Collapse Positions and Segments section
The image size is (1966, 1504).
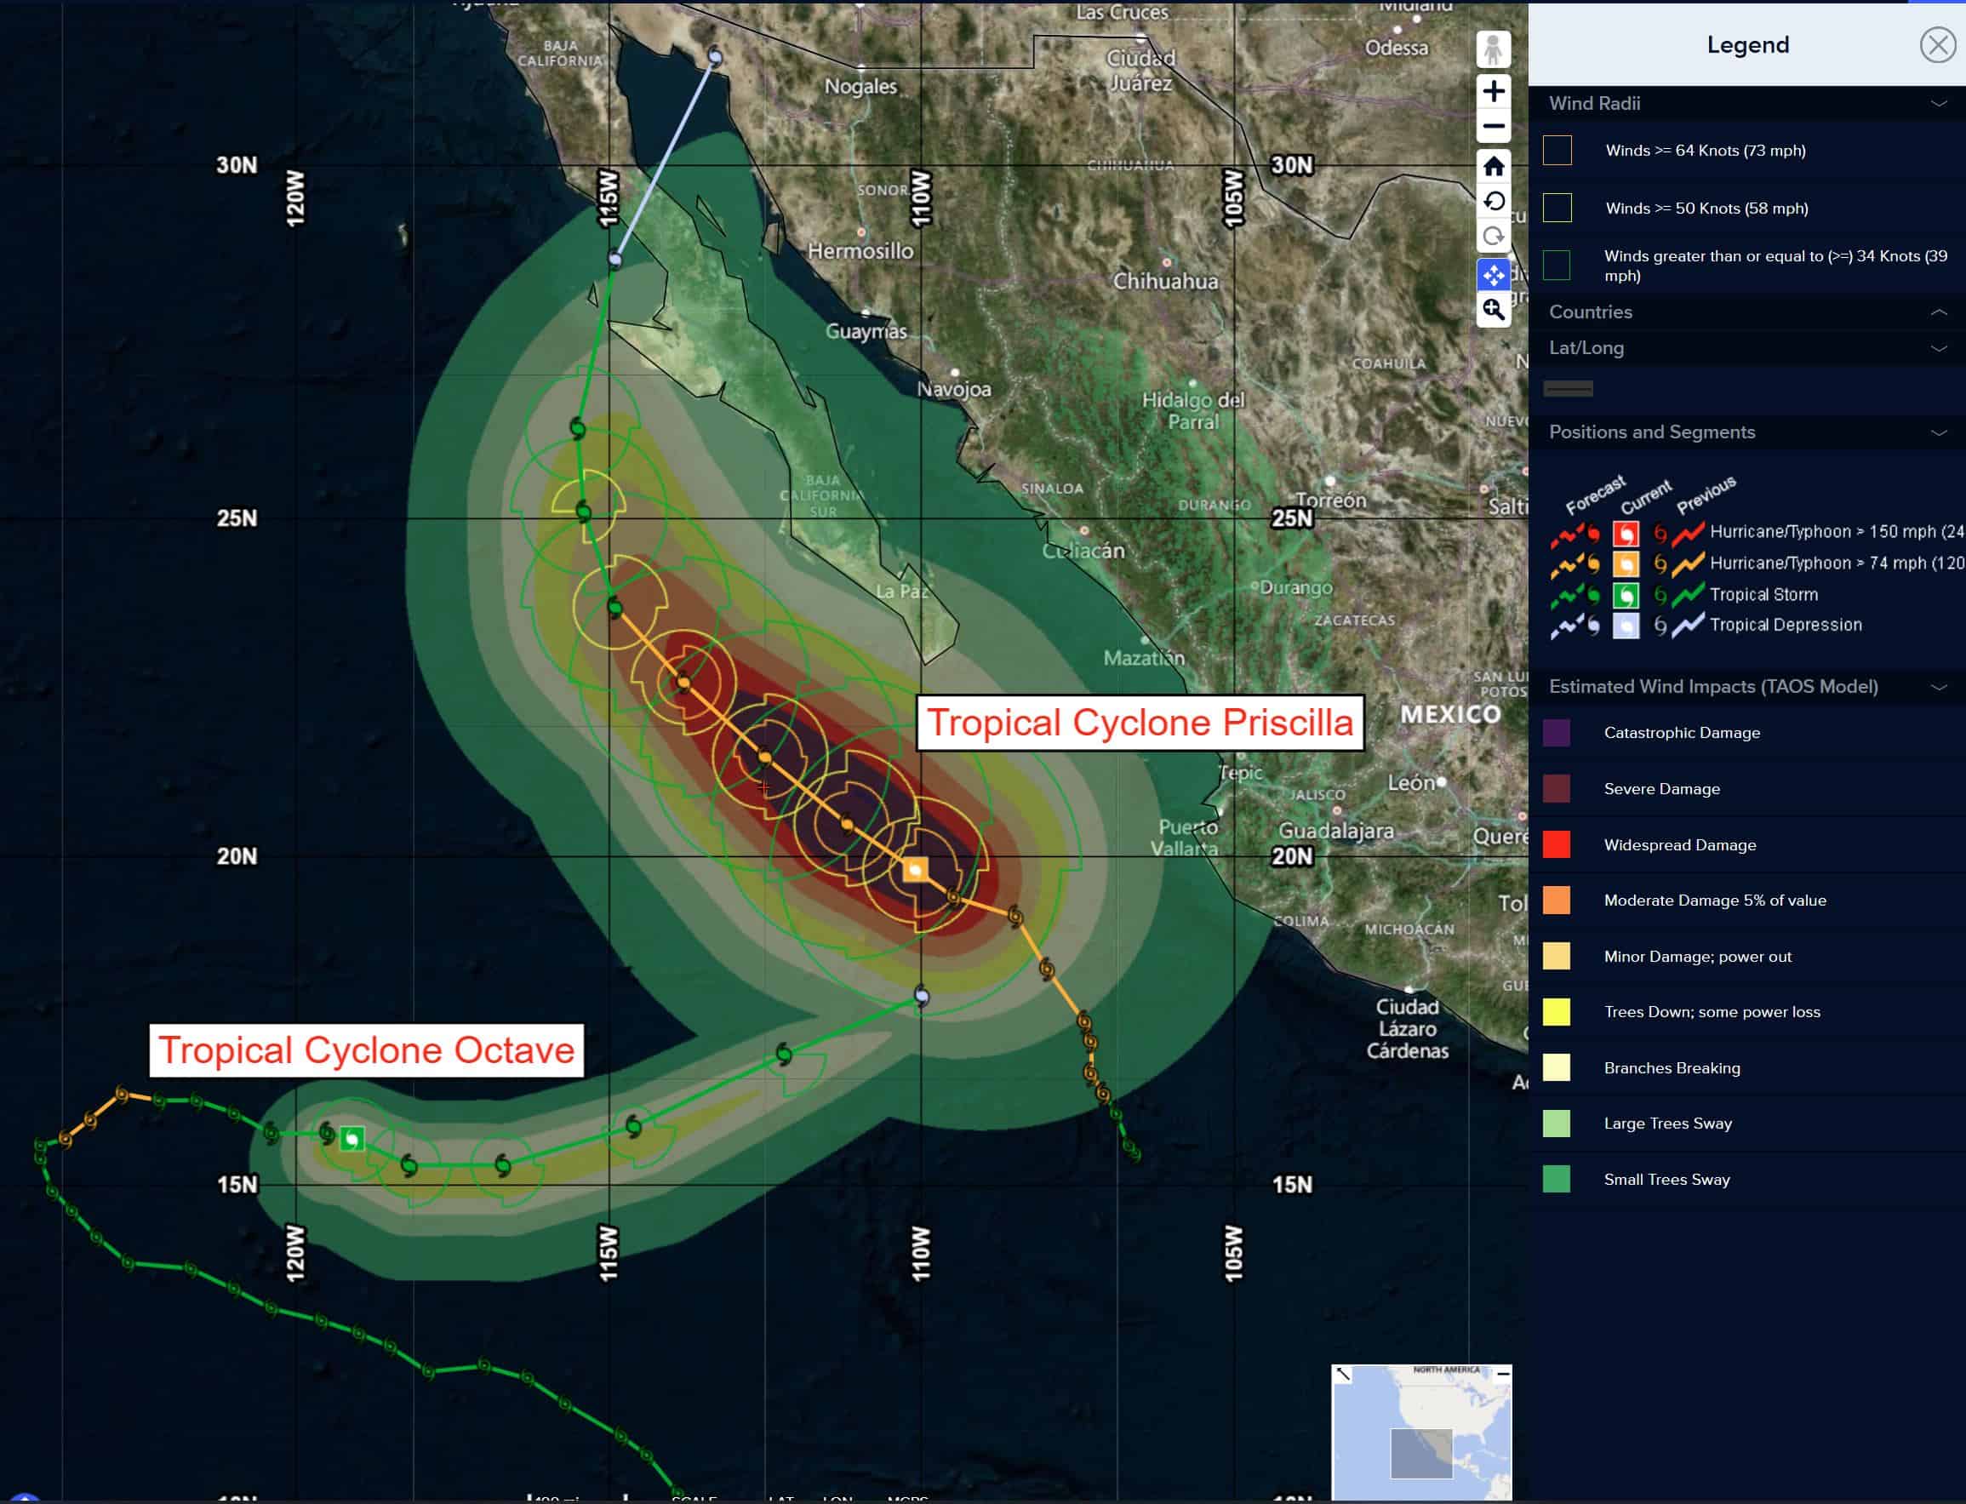[1938, 432]
